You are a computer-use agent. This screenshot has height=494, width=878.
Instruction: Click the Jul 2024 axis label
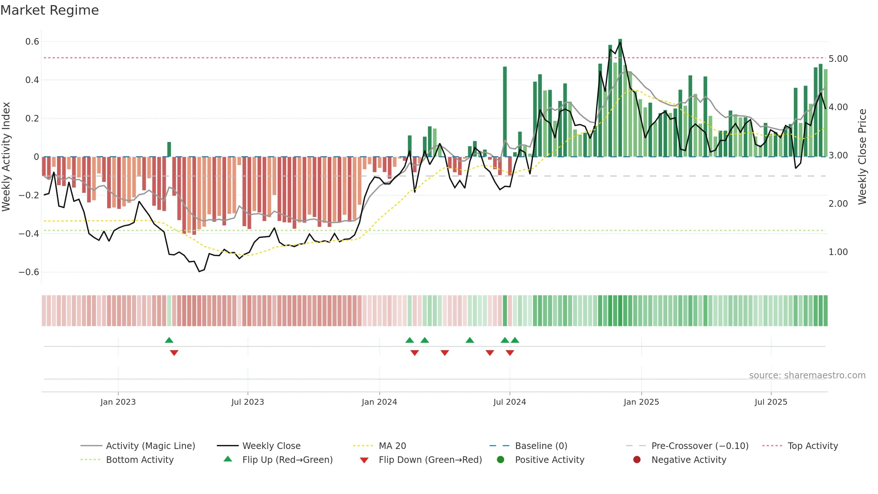510,402
